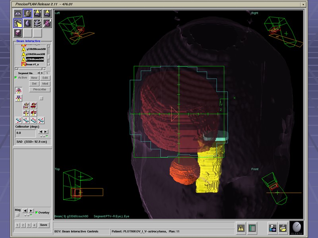Viewport: 318px width, 238px height.
Task: Click the second couch movement icon
Action: coord(26,121)
